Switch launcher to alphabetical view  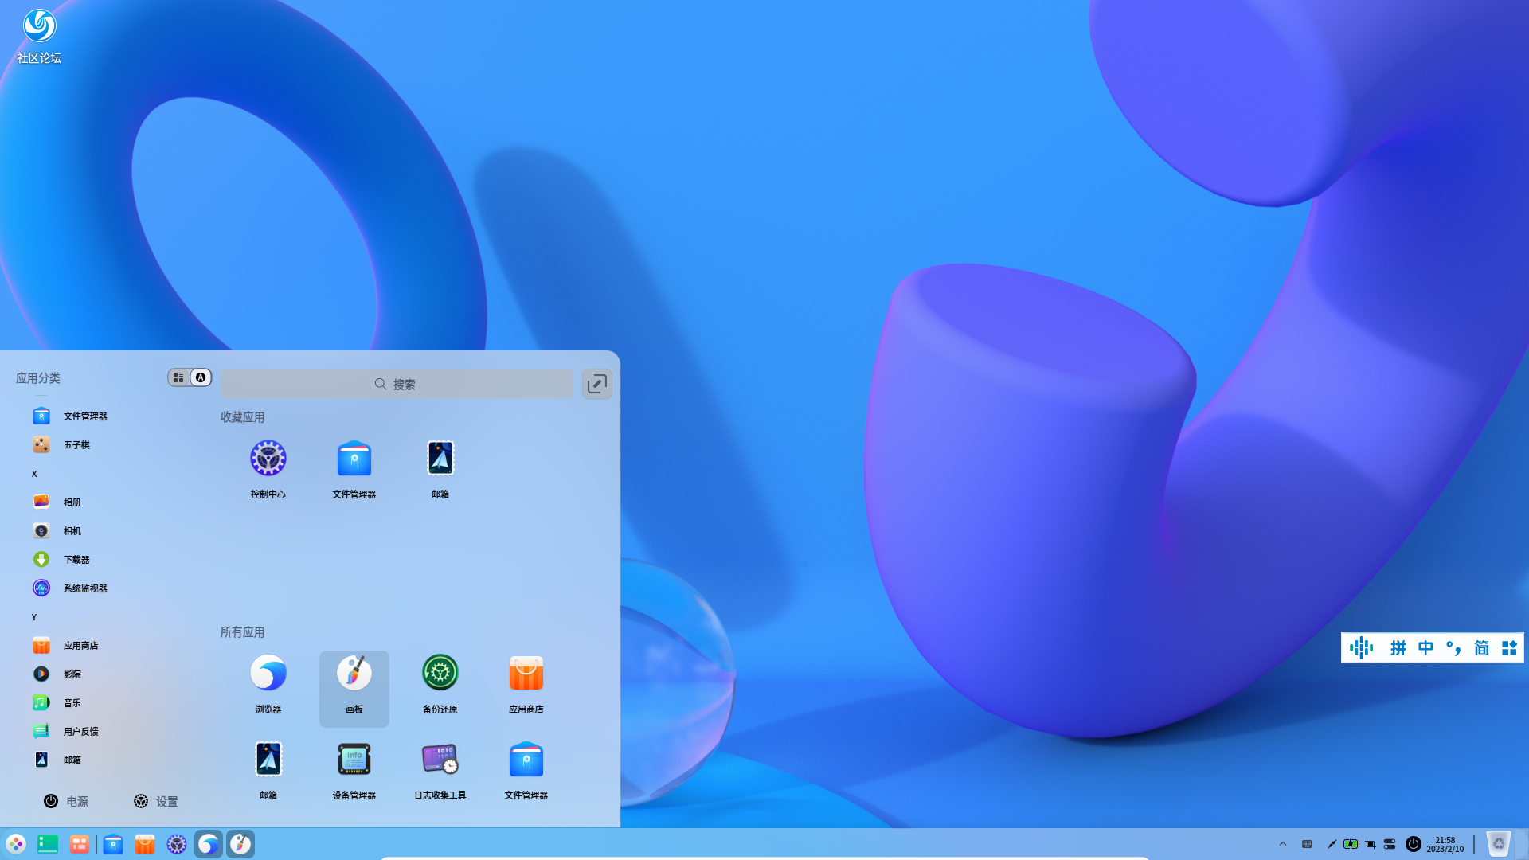click(201, 377)
